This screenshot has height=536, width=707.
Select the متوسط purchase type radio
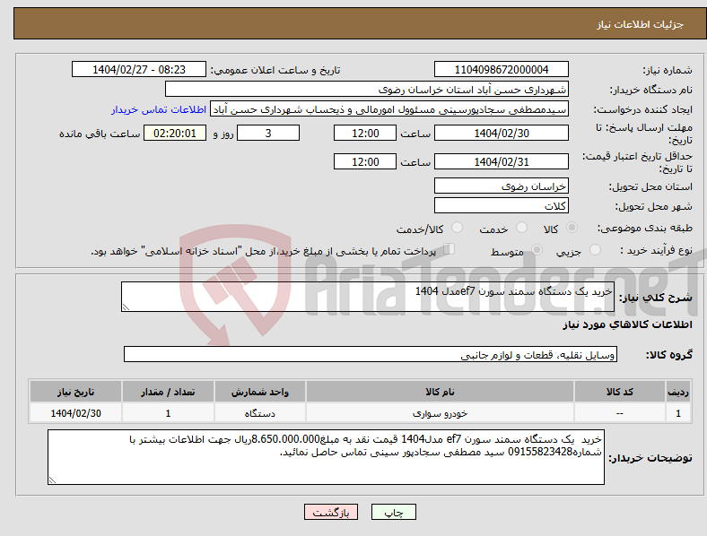point(537,250)
